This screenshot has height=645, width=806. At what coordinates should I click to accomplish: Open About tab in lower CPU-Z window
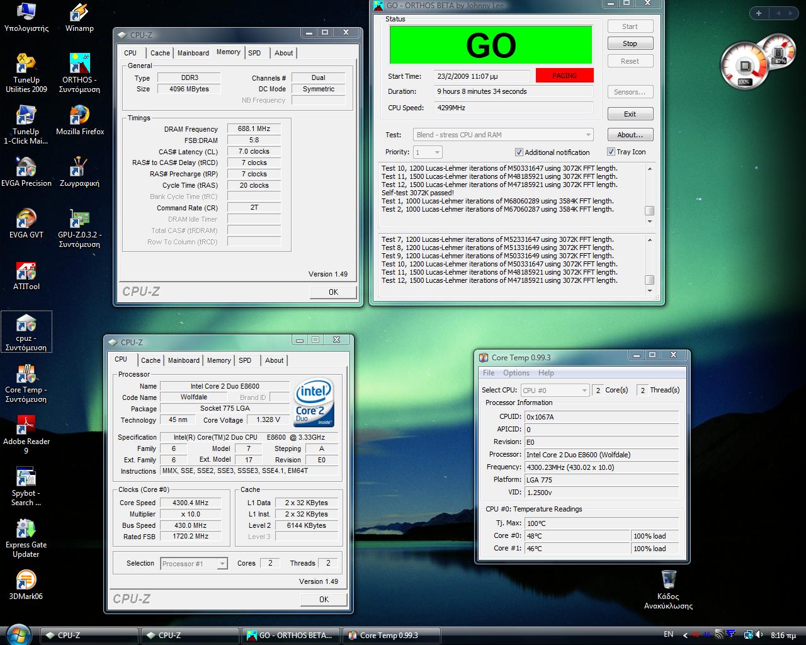coord(274,360)
